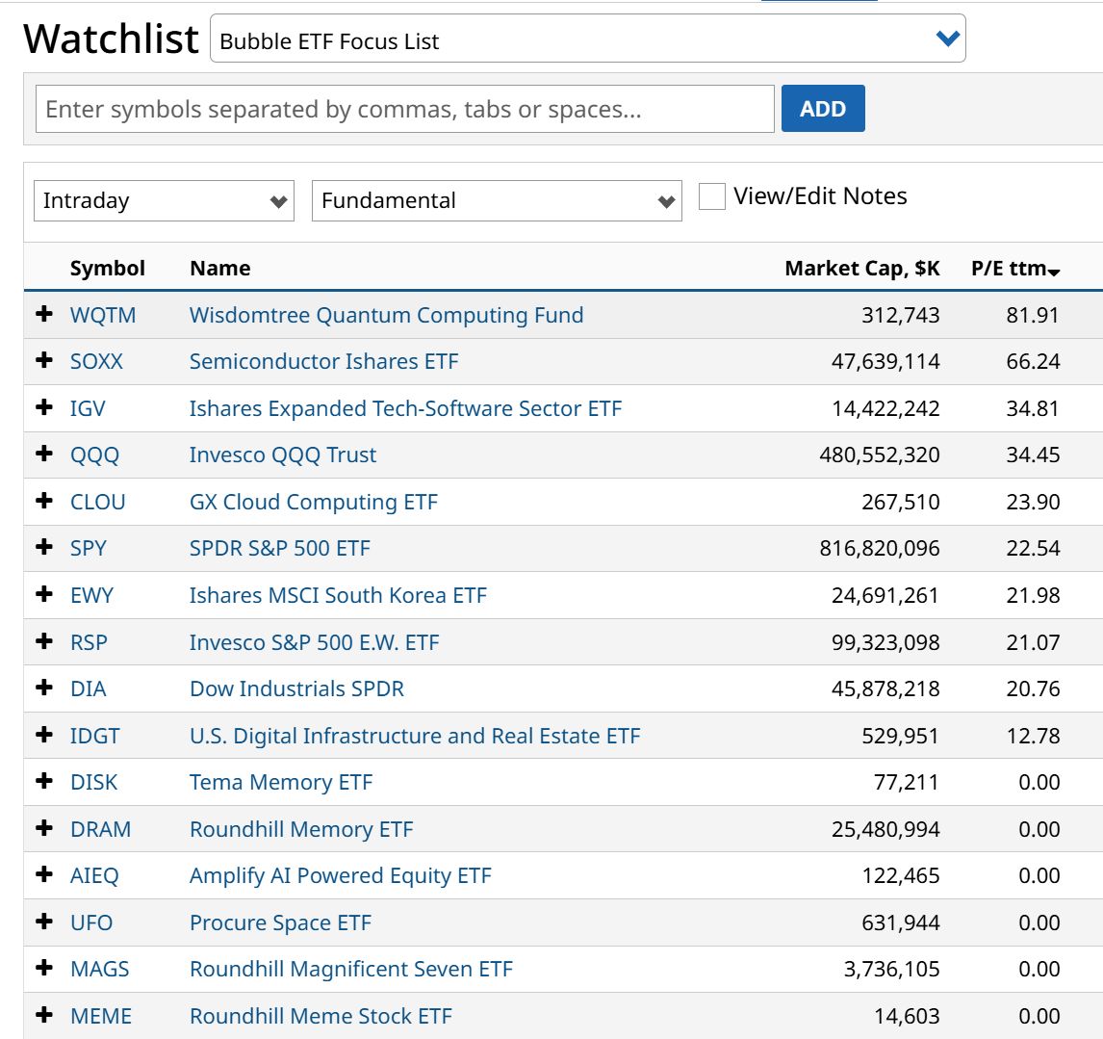Expand the DIA row plus icon
The width and height of the screenshot is (1103, 1039).
[x=44, y=688]
